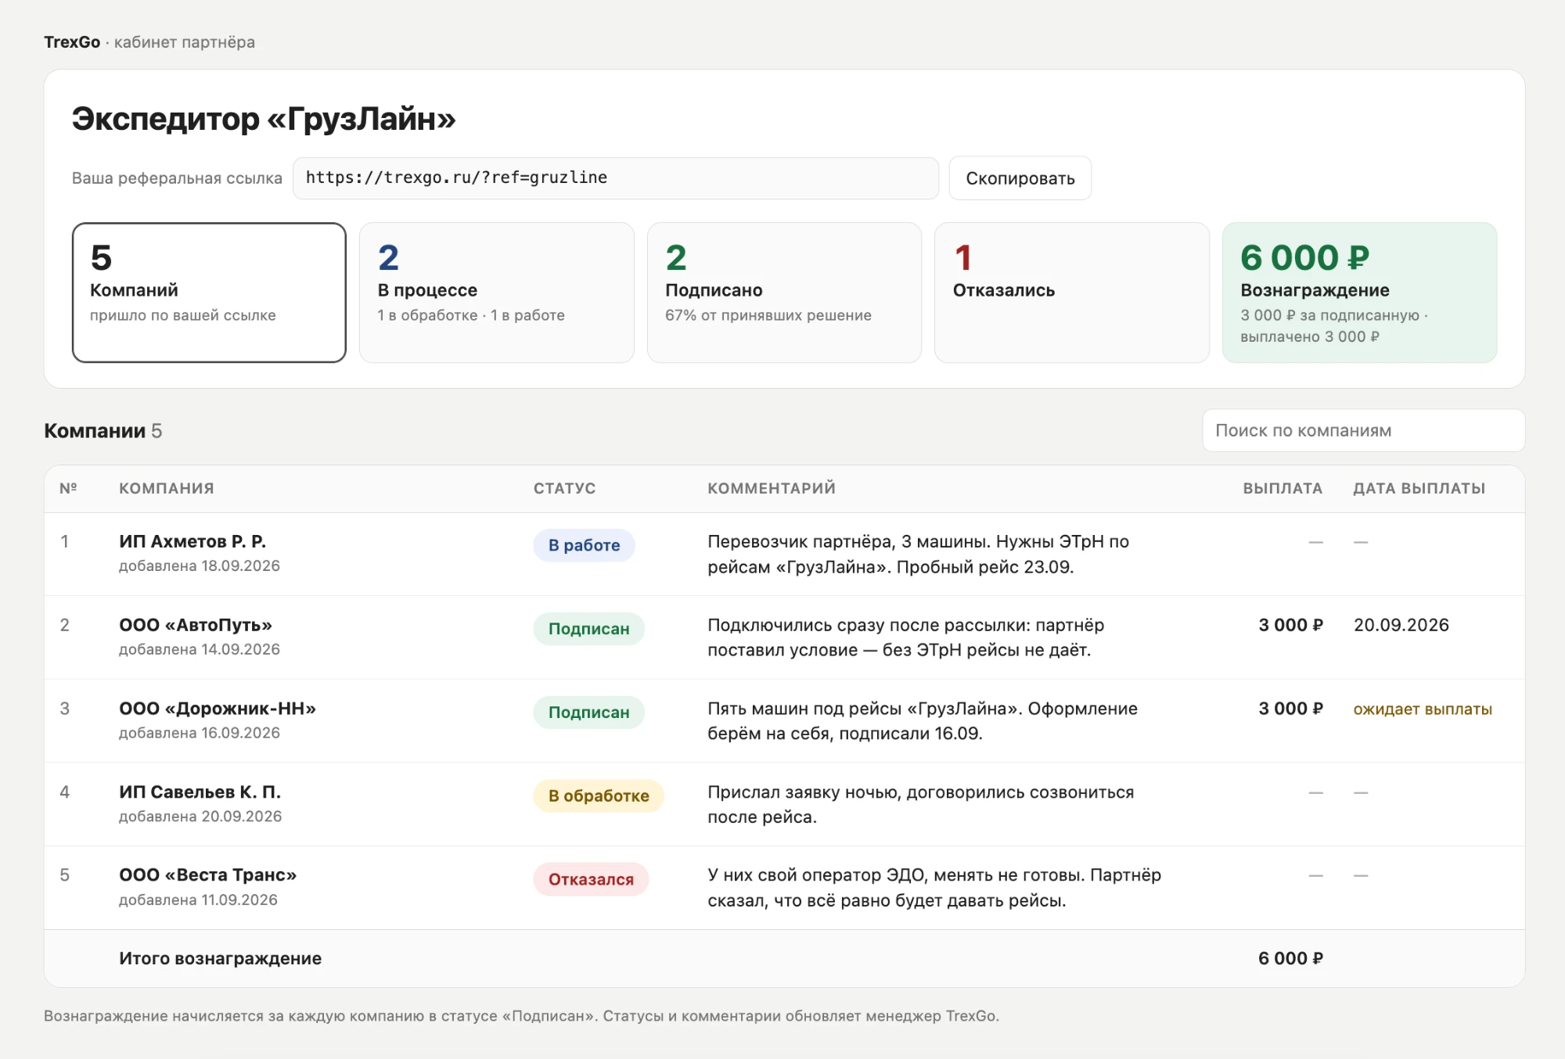
Task: Click payout date 20.09.2026
Action: [x=1401, y=625]
